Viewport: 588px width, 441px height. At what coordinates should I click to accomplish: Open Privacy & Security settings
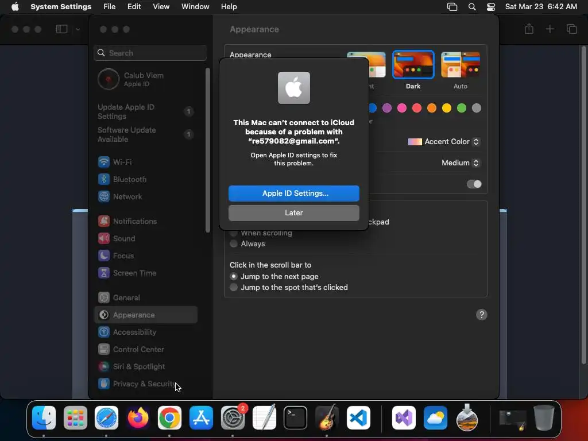(x=146, y=384)
